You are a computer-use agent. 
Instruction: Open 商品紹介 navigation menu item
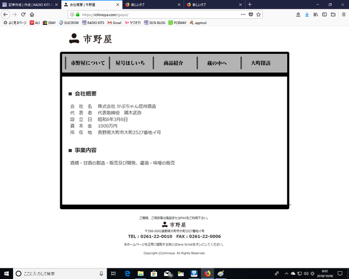point(173,63)
